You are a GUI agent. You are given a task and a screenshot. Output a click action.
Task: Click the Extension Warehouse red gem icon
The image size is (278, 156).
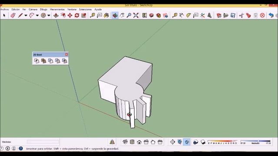point(152,16)
